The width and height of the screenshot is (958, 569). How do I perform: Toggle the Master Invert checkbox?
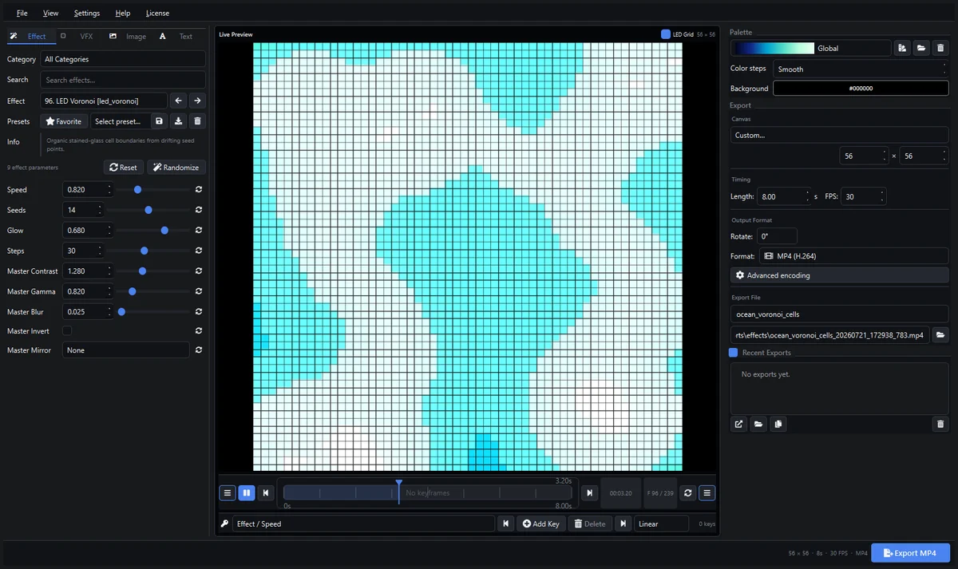tap(67, 330)
